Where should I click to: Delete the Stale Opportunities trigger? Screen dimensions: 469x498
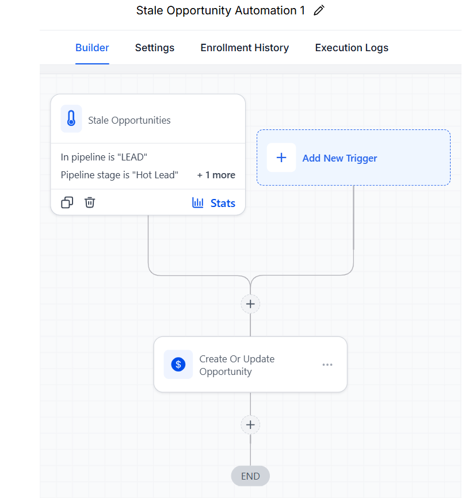[x=90, y=202]
